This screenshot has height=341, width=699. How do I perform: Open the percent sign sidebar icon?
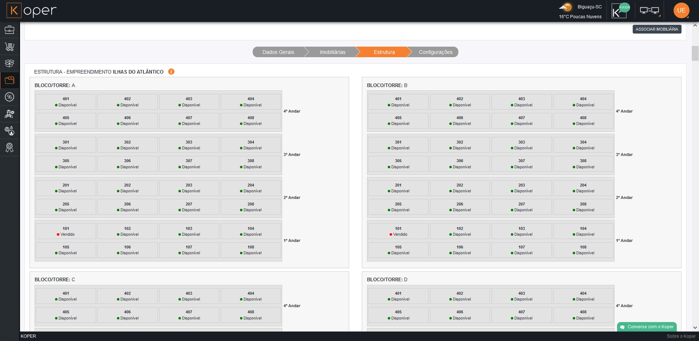9,97
